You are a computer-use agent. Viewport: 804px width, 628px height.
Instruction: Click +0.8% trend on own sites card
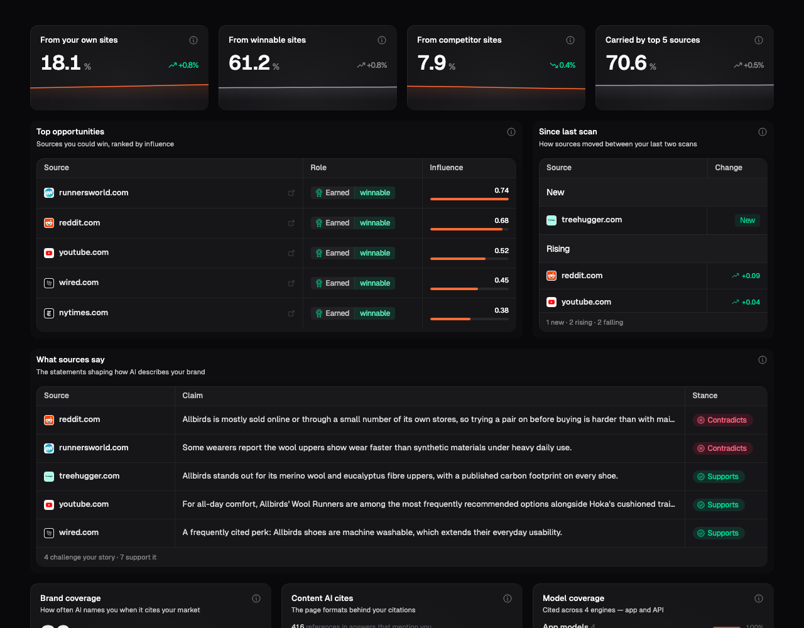(x=183, y=65)
